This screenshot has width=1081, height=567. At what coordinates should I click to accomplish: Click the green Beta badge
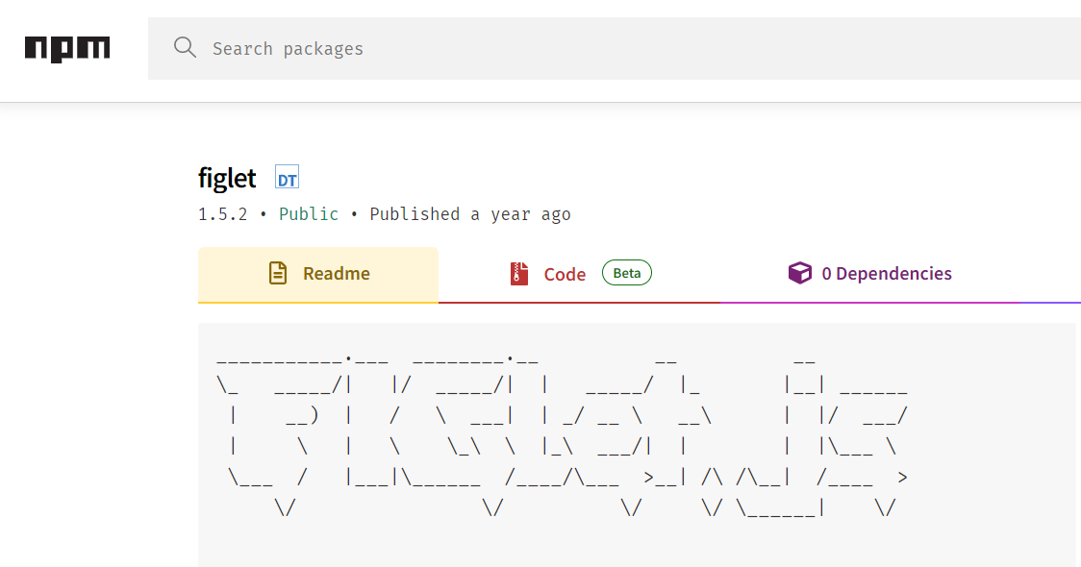pyautogui.click(x=627, y=273)
